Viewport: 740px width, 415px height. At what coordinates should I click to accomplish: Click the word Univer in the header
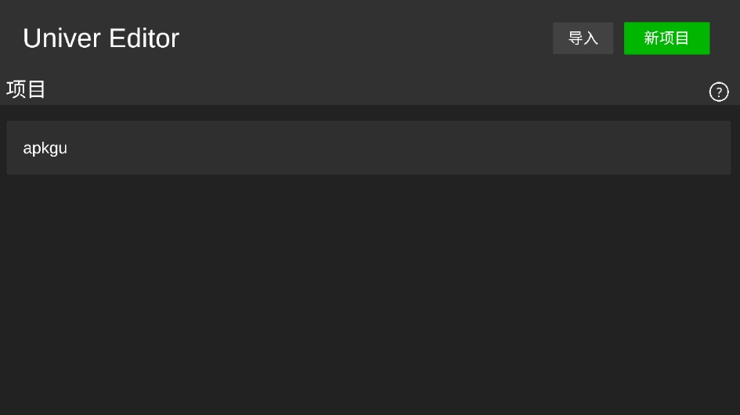[x=62, y=38]
